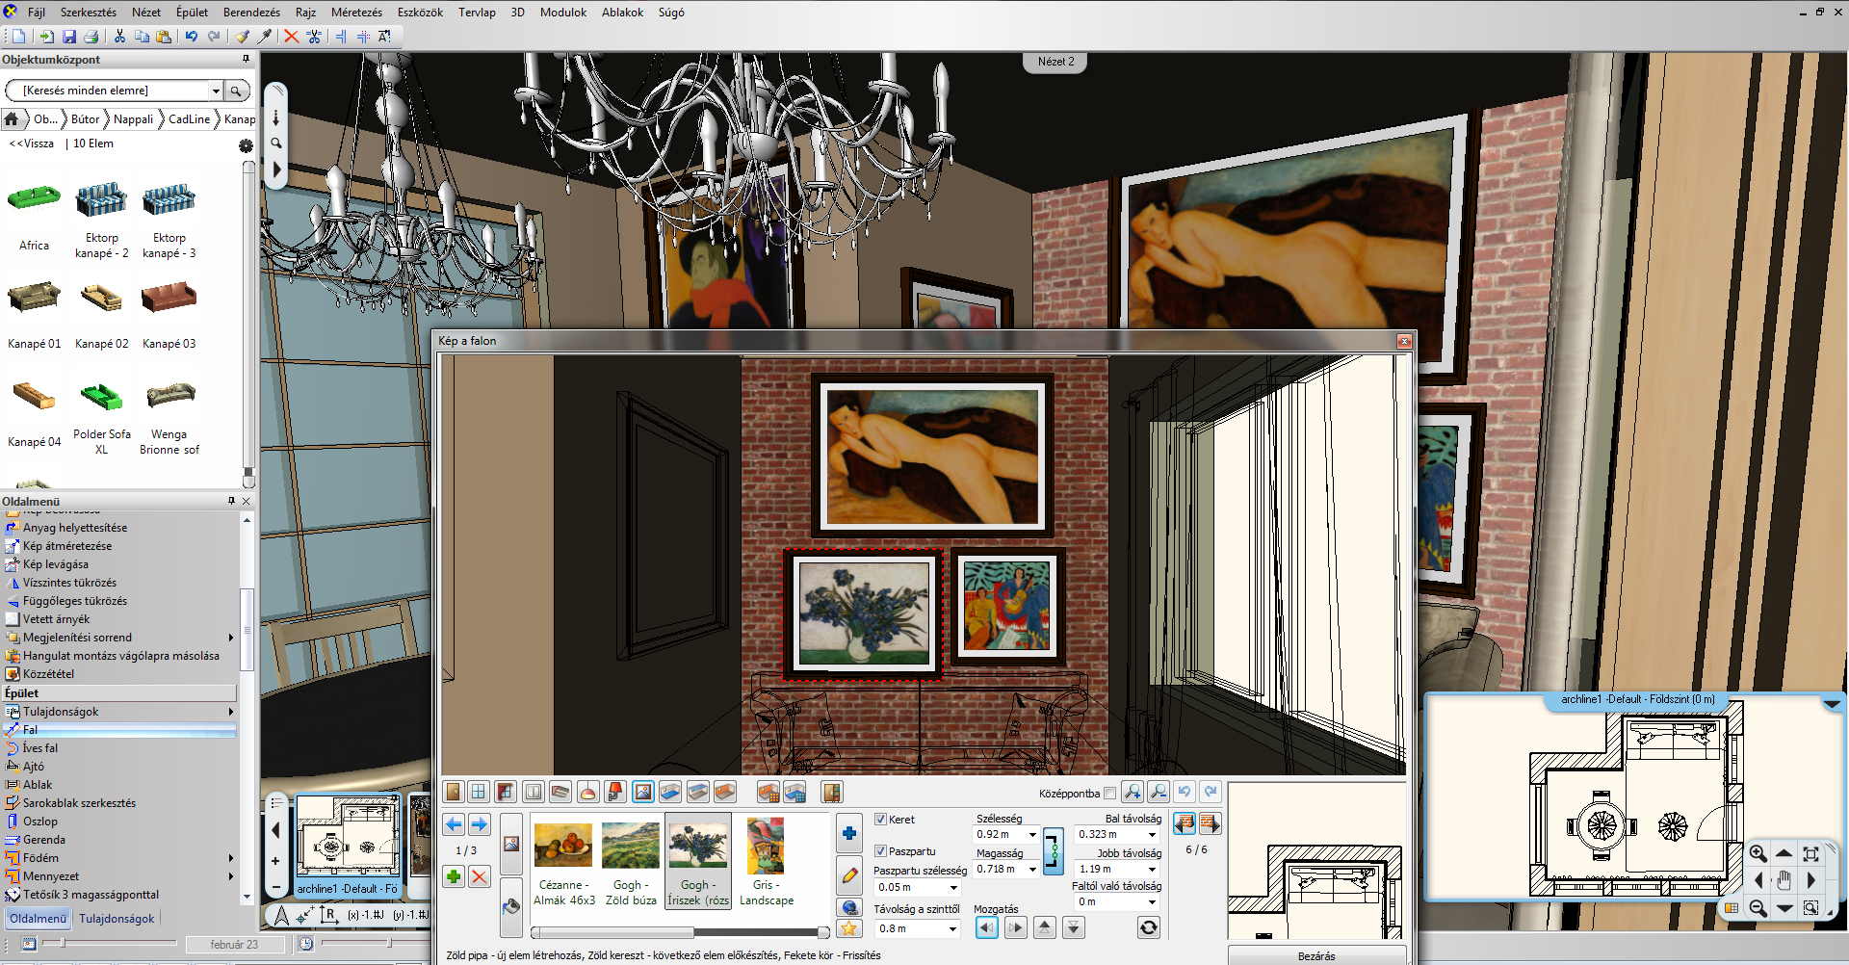Screen dimensions: 1849x965
Task: Click the green plus add set button
Action: pos(454,876)
